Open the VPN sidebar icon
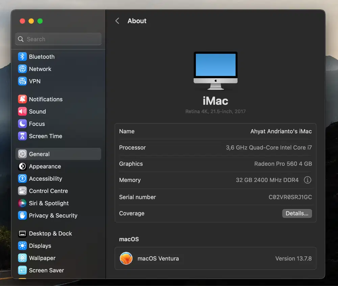The height and width of the screenshot is (286, 338). tap(22, 81)
